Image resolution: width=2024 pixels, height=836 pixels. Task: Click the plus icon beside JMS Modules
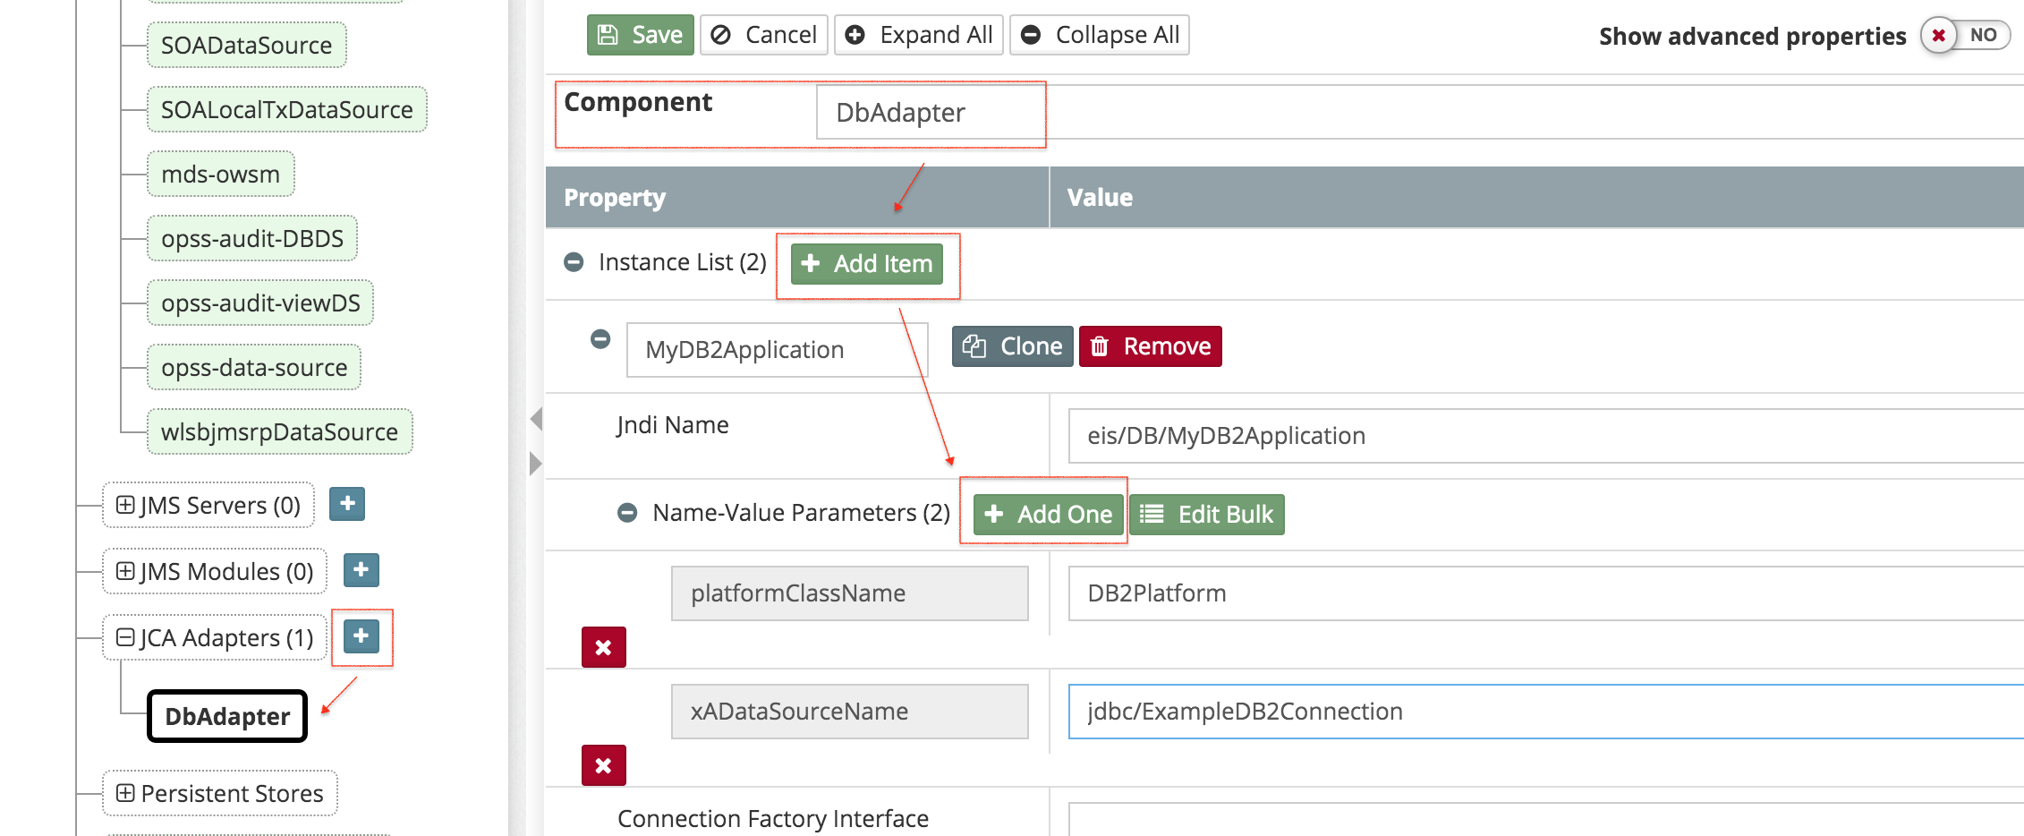click(361, 570)
